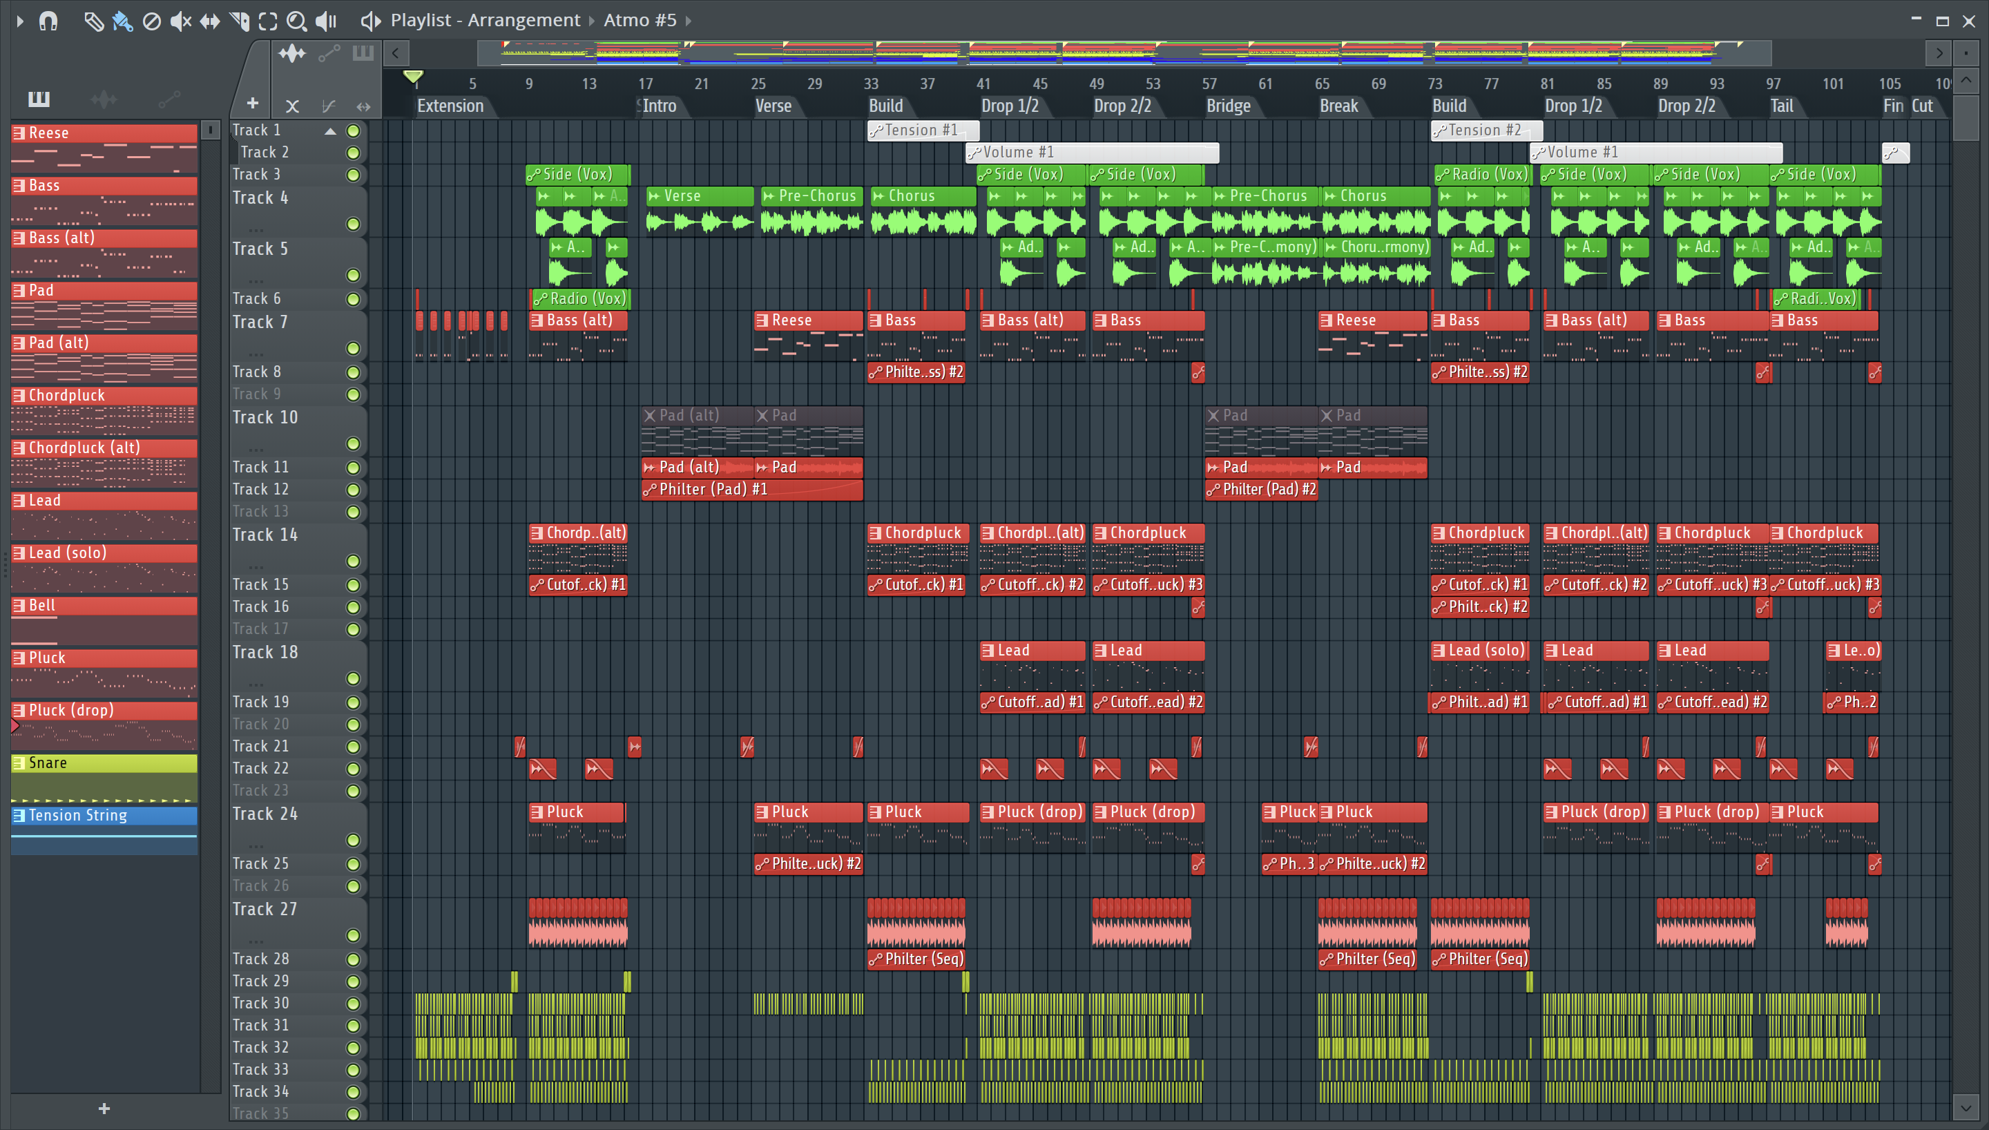Select Pluck (drop) pattern in picker

click(x=104, y=726)
